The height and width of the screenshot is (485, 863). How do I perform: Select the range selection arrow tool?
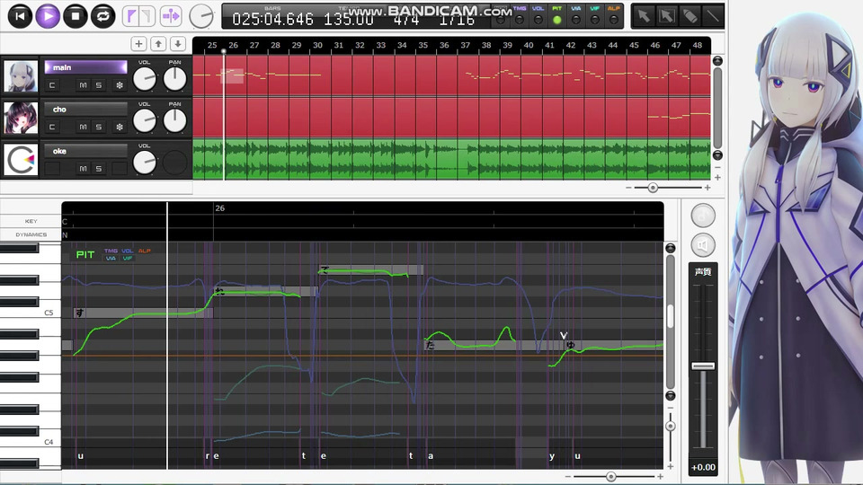[666, 16]
